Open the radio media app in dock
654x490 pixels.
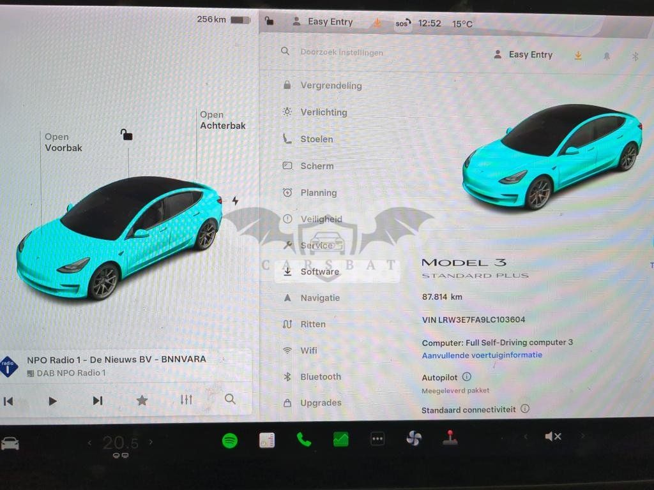pos(267,440)
